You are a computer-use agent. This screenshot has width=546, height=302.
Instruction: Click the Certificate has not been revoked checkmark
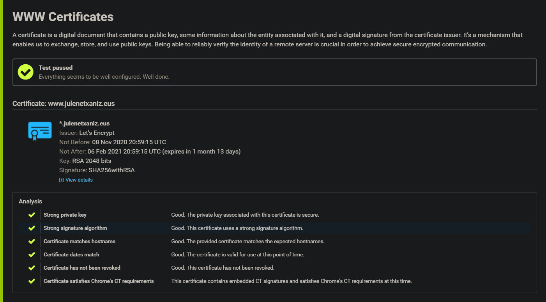pyautogui.click(x=32, y=268)
